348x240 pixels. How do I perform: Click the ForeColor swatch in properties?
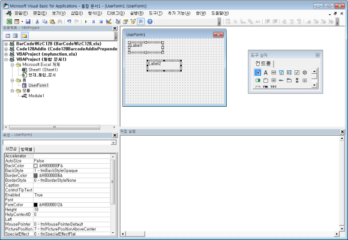pyautogui.click(x=35, y=205)
